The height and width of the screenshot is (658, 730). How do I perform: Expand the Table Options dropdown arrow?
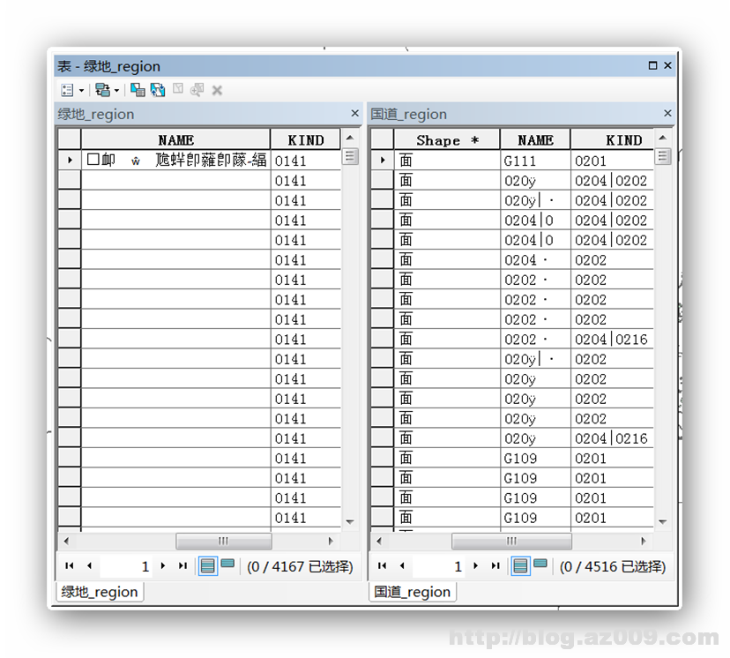pos(81,89)
